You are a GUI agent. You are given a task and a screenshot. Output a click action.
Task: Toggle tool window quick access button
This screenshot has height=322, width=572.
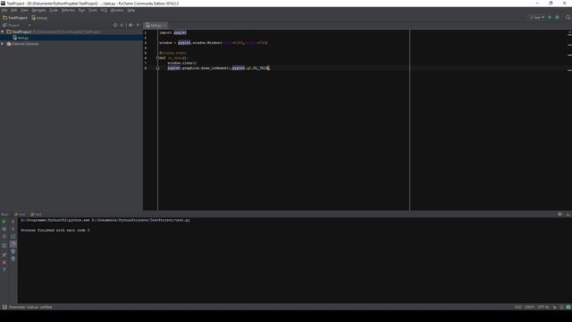(x=4, y=307)
